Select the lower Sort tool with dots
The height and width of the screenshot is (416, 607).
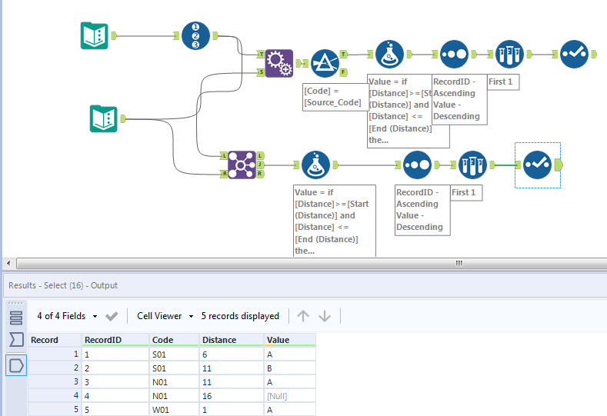tap(417, 165)
